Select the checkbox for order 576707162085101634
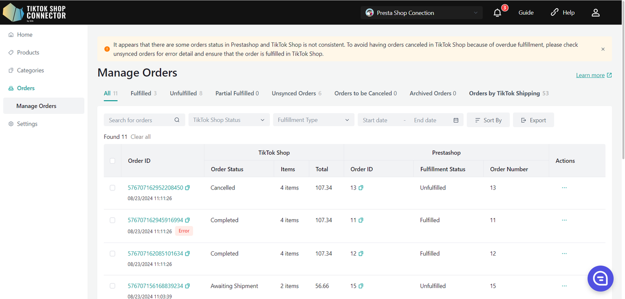625x299 pixels. (112, 254)
